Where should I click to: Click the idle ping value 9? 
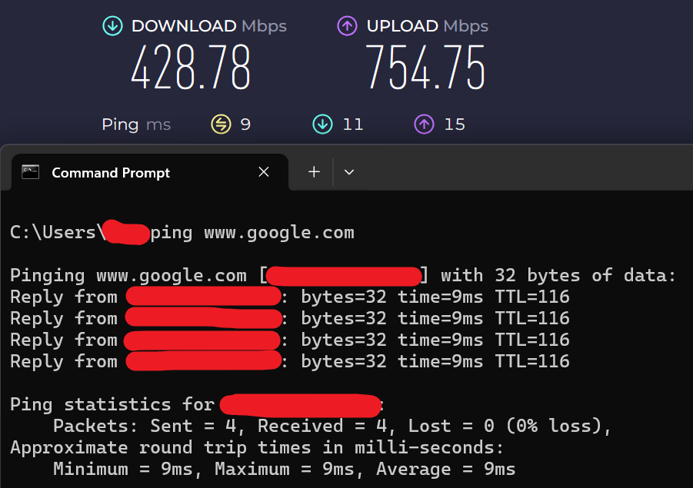coord(245,124)
